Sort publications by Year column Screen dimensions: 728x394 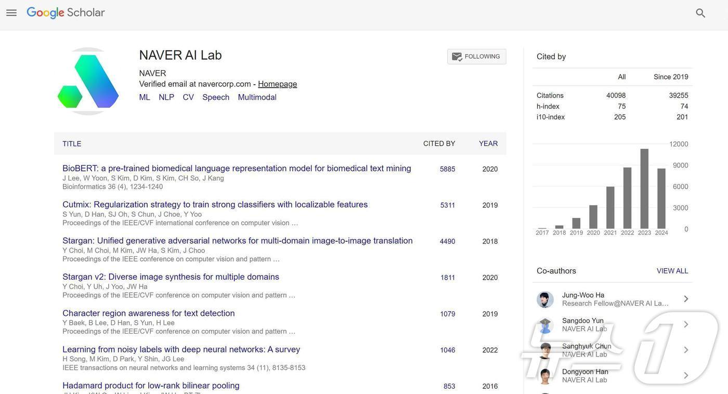coord(488,143)
